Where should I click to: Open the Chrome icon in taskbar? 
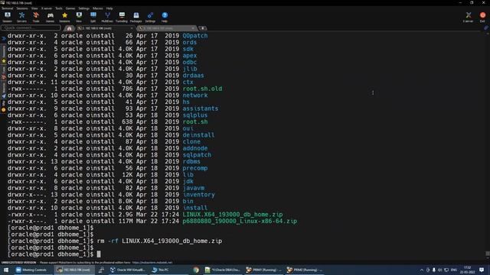[196, 270]
